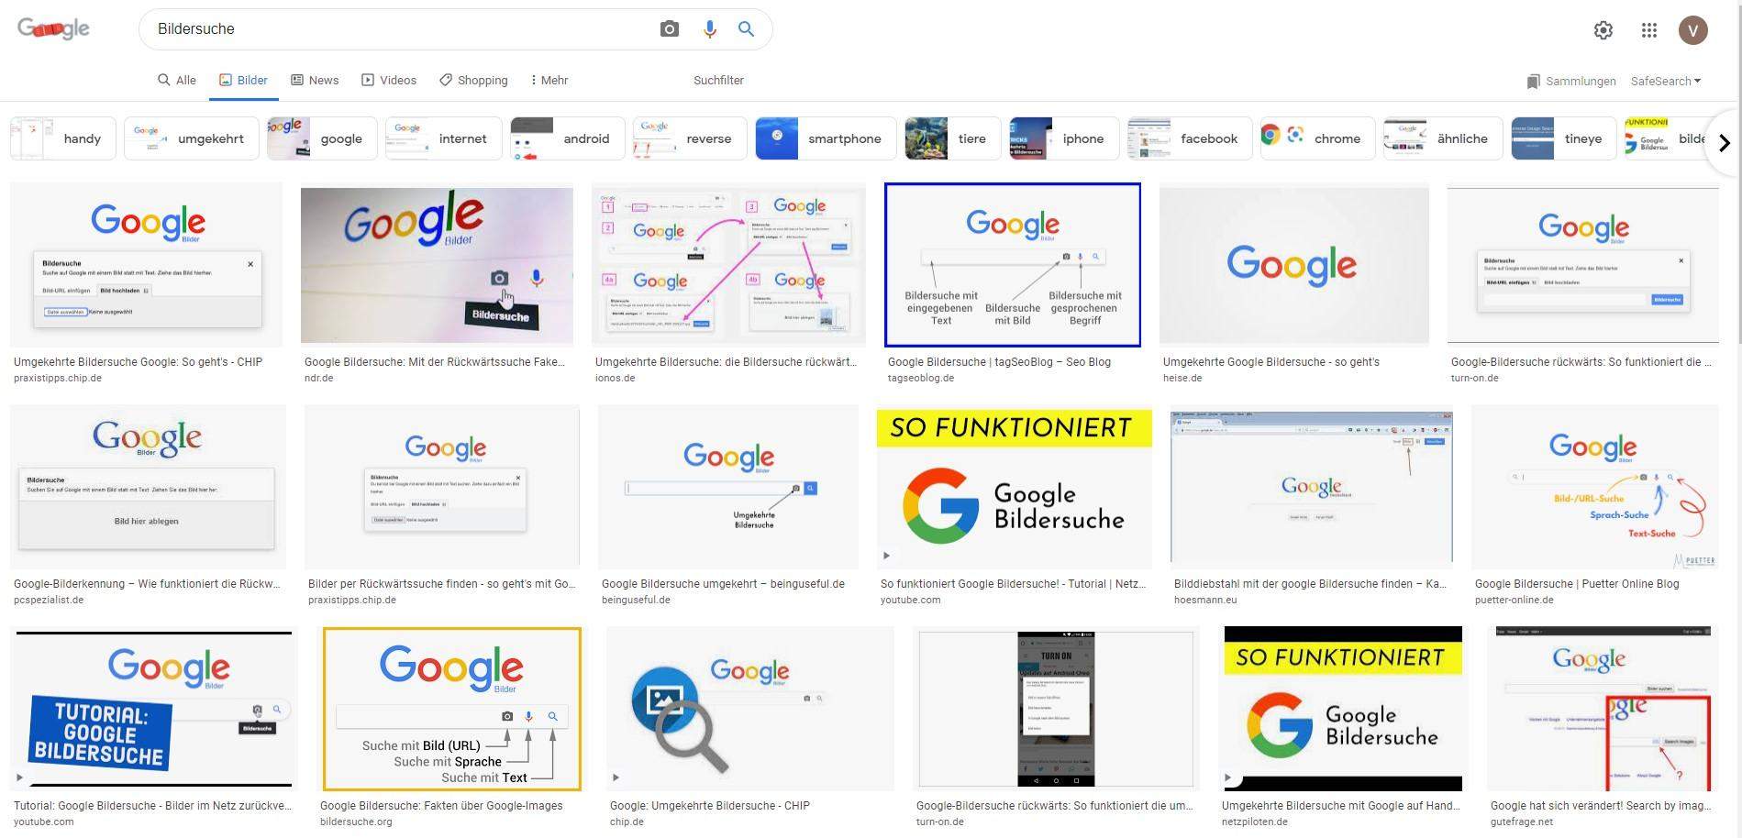Show more suggestion chips with the right arrow
Image resolution: width=1742 pixels, height=838 pixels.
pyautogui.click(x=1725, y=142)
